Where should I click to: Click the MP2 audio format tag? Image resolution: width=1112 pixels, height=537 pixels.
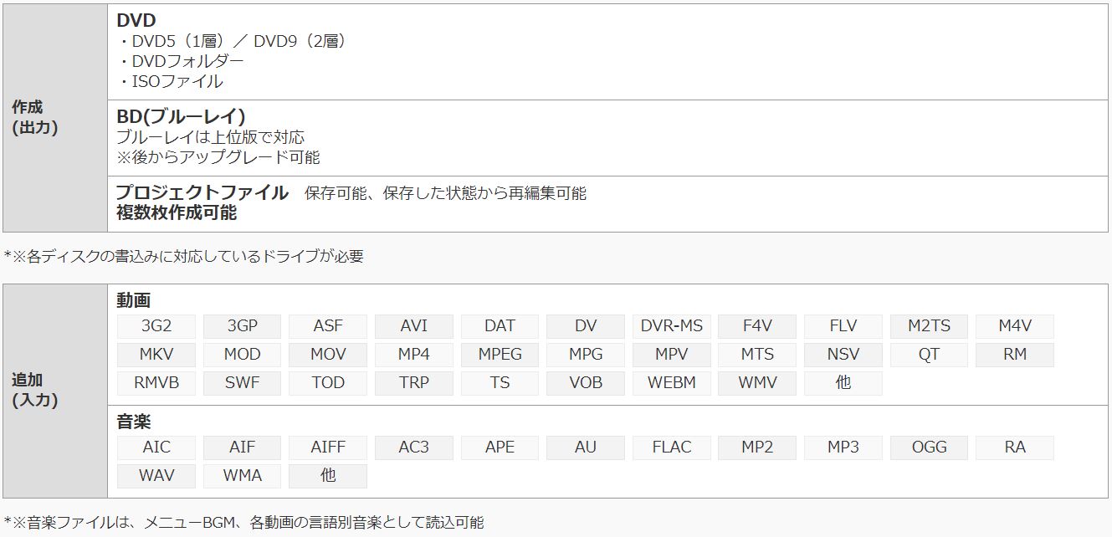(x=757, y=447)
